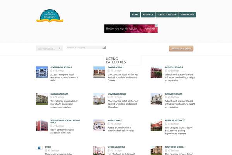Open the Other category link

(48, 147)
